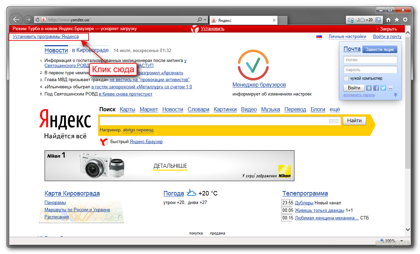The width and height of the screenshot is (420, 254).
Task: Click the vertical scrollbar down arrow
Action: coord(408,229)
